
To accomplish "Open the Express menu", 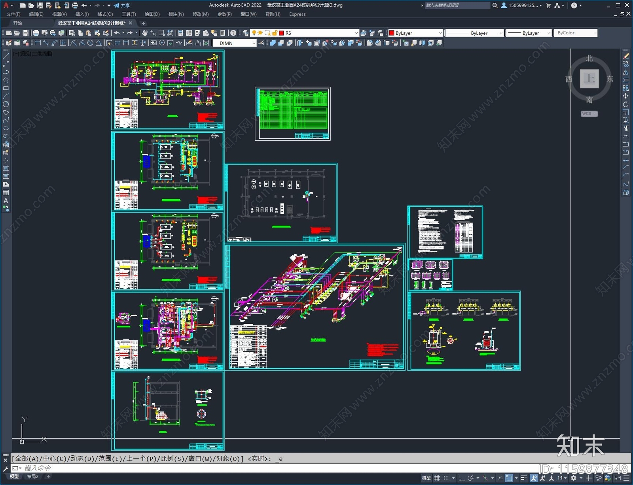I will pyautogui.click(x=297, y=14).
